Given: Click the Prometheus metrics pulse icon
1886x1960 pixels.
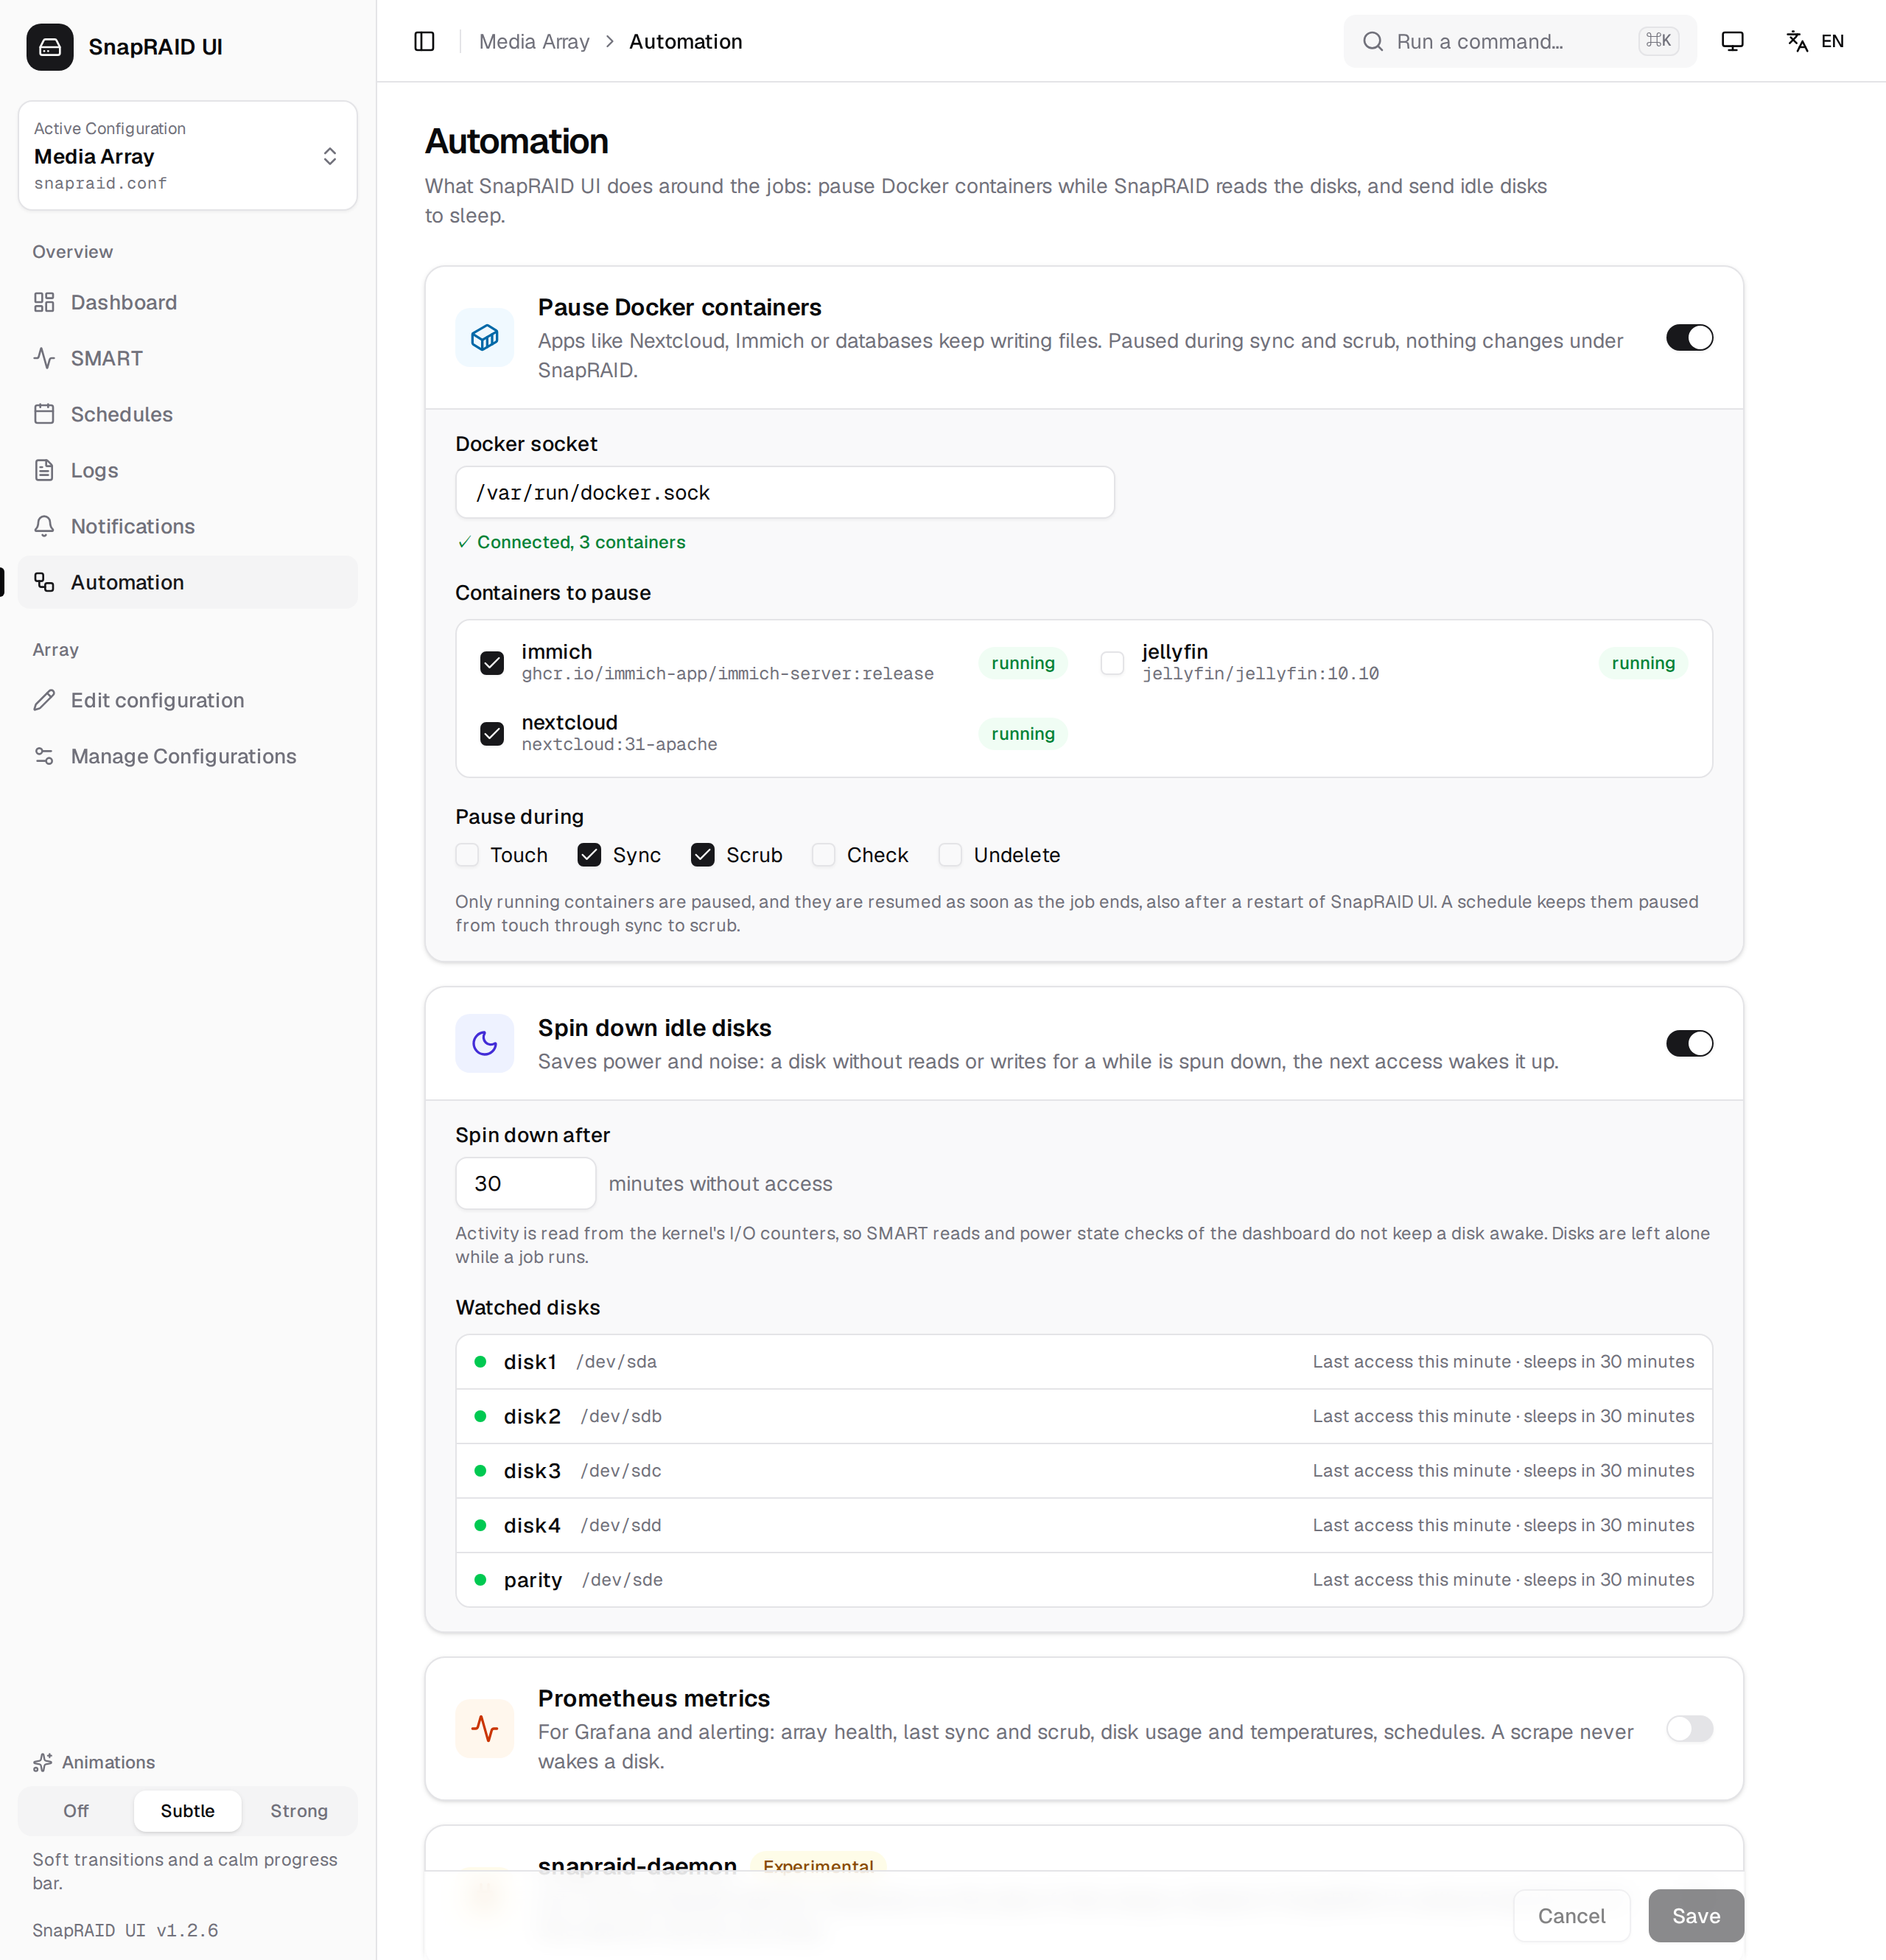Looking at the screenshot, I should [x=485, y=1729].
